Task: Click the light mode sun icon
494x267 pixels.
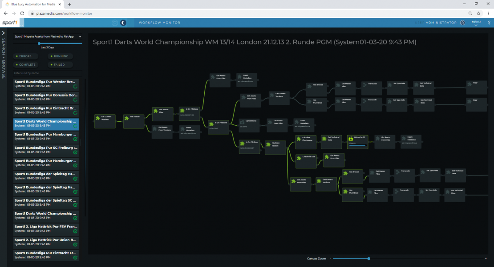Action: tap(115, 23)
